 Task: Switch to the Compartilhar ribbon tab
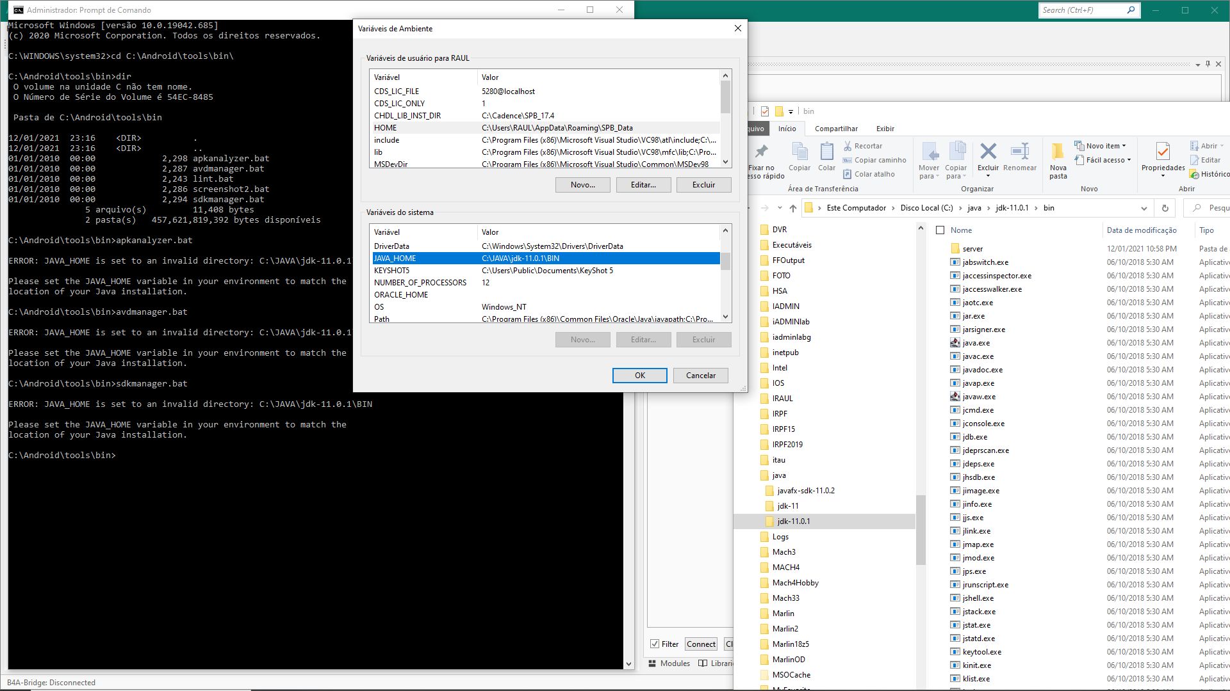[x=835, y=129]
